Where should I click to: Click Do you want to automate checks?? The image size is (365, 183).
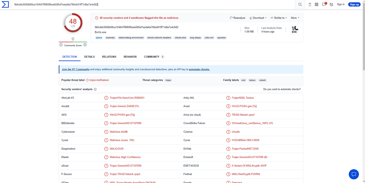coord(282,89)
